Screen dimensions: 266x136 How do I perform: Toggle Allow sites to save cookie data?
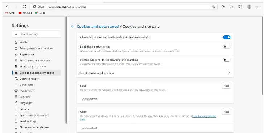pyautogui.click(x=226, y=37)
